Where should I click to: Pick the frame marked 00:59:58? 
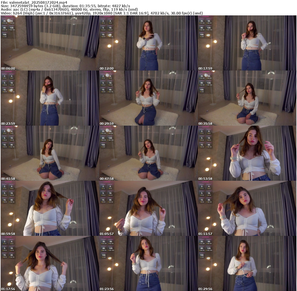[x=50, y=208]
